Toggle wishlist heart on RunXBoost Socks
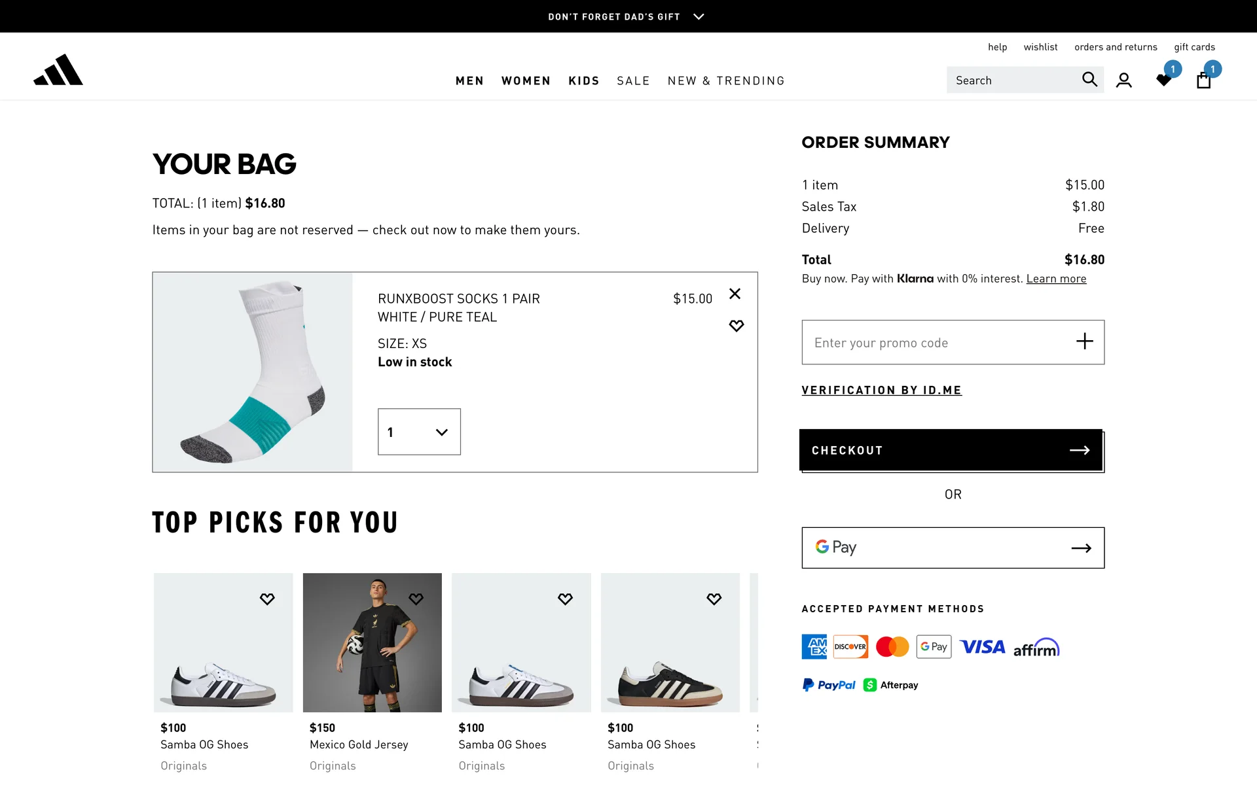 [736, 326]
